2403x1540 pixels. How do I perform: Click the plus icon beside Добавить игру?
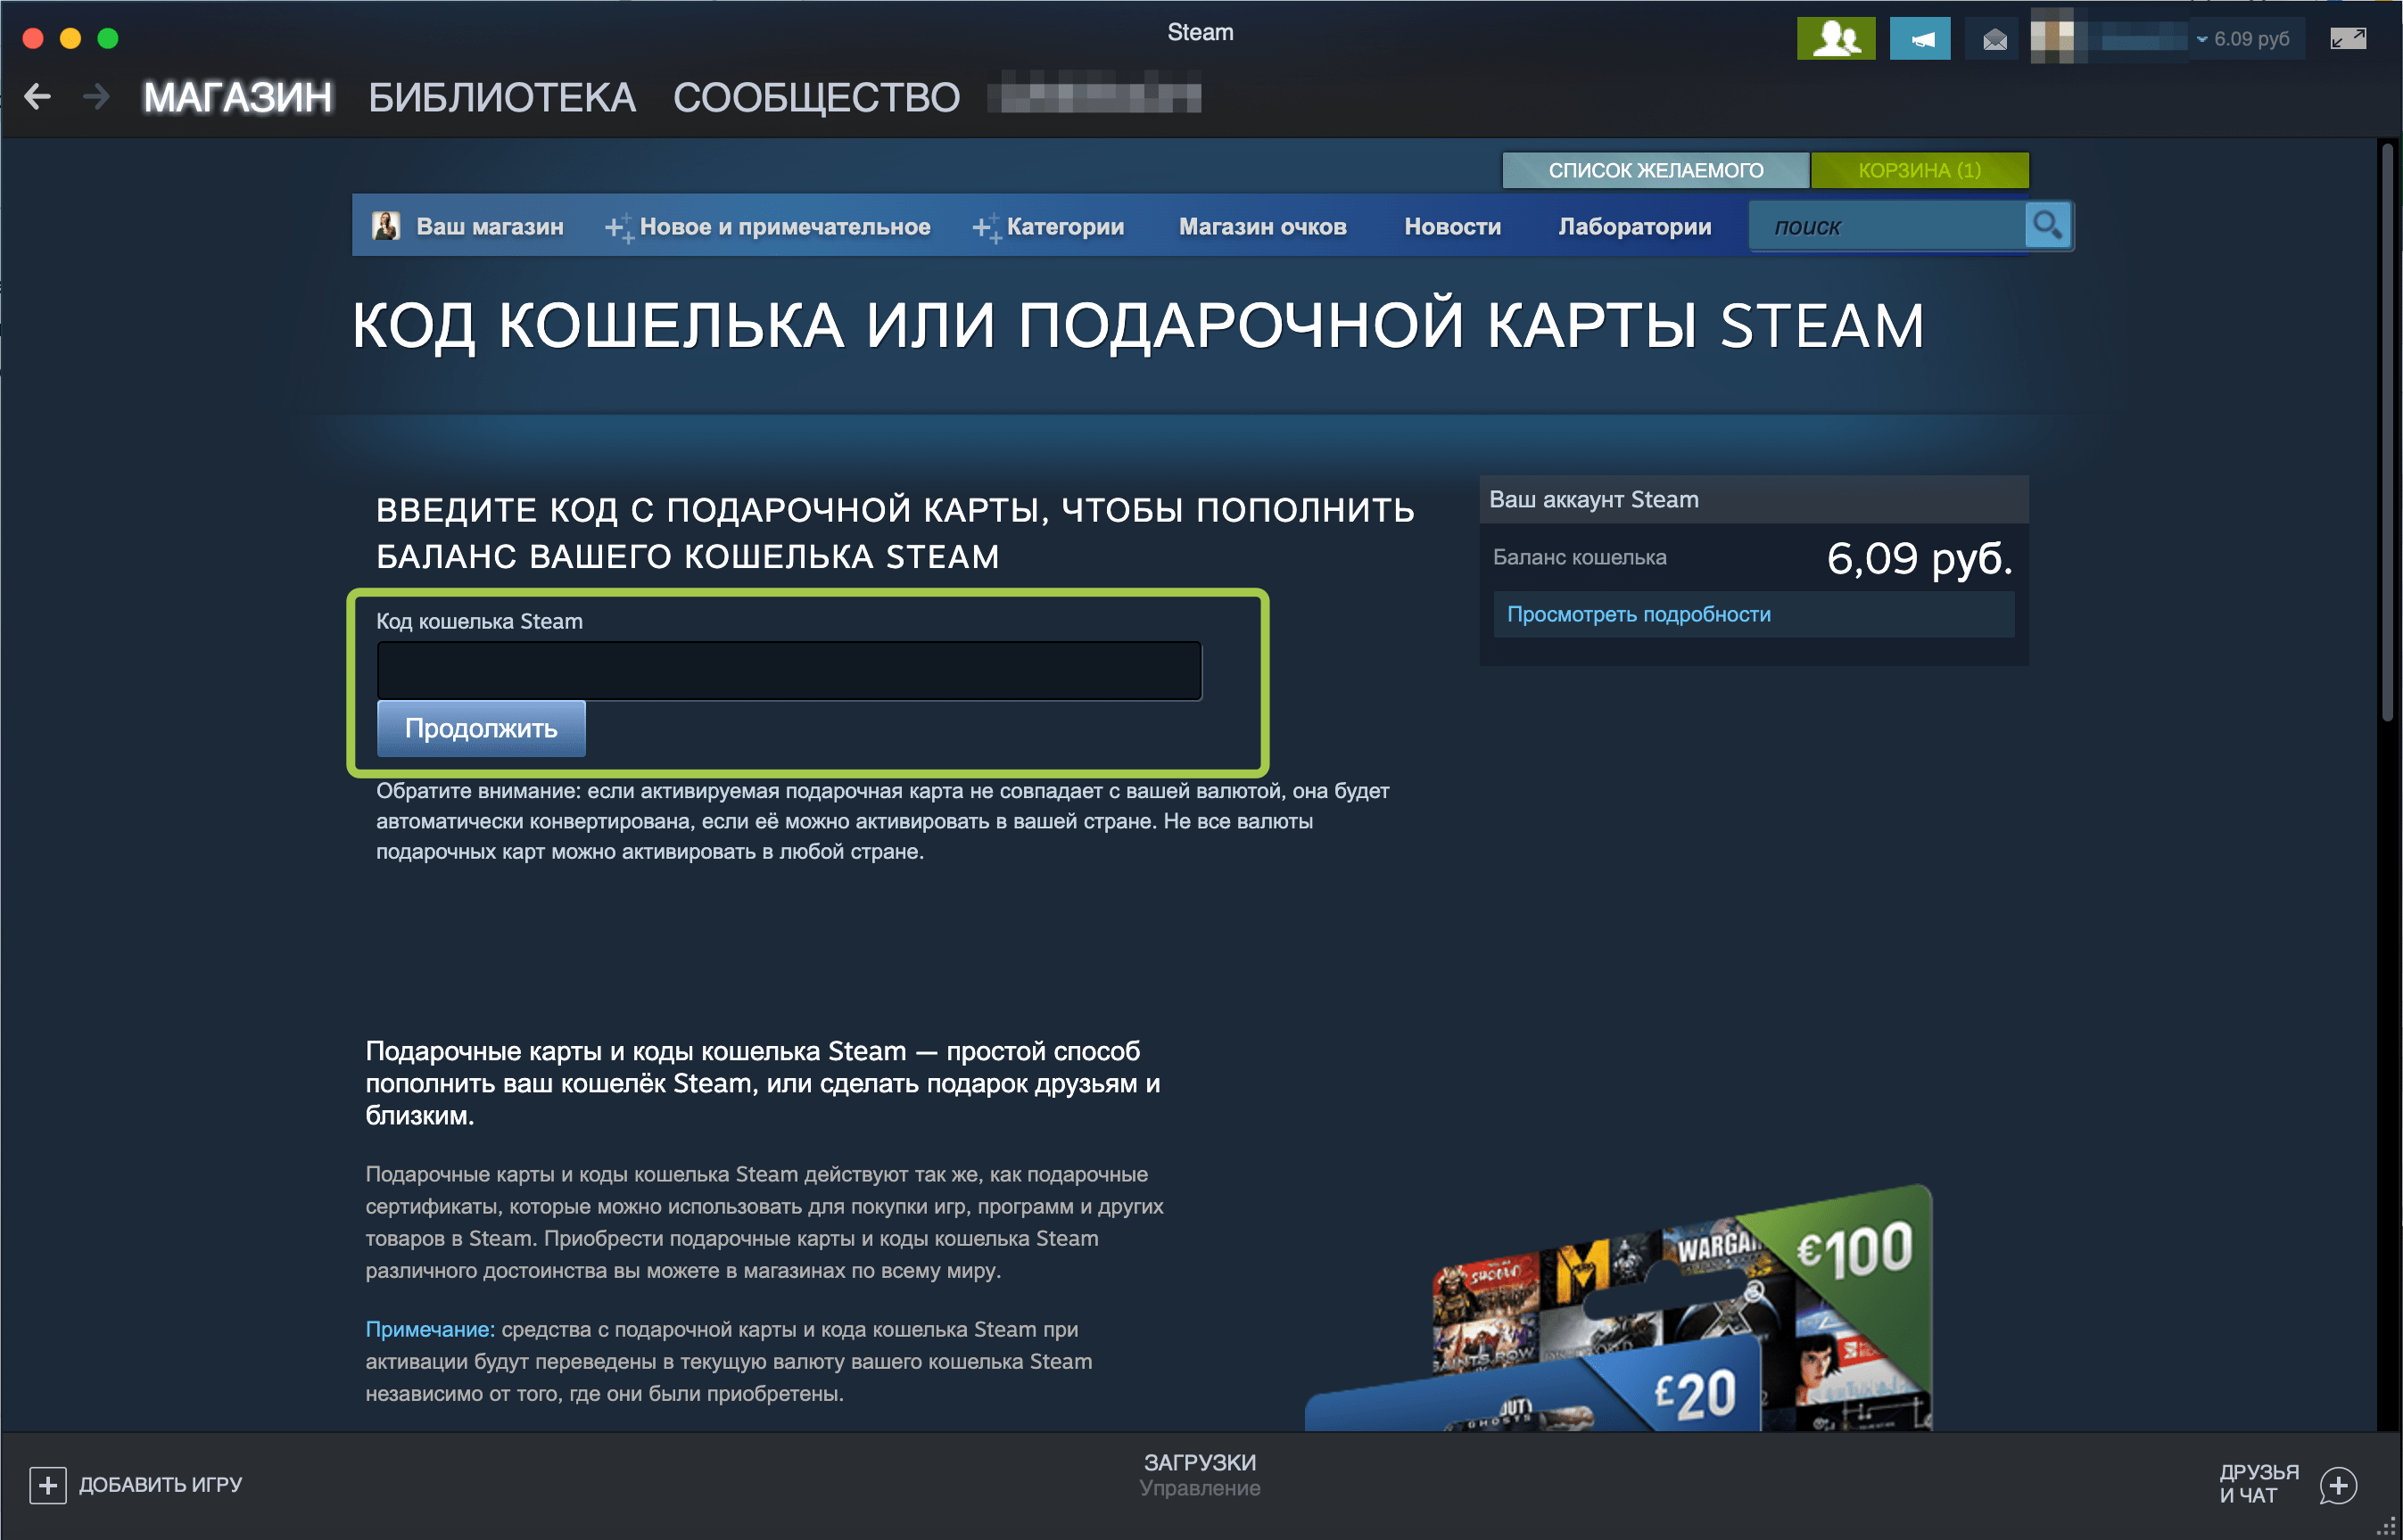[x=48, y=1484]
